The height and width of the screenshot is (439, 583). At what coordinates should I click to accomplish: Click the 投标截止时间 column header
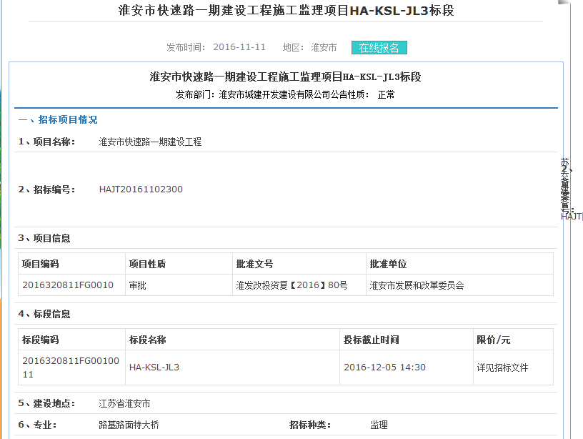(x=371, y=340)
